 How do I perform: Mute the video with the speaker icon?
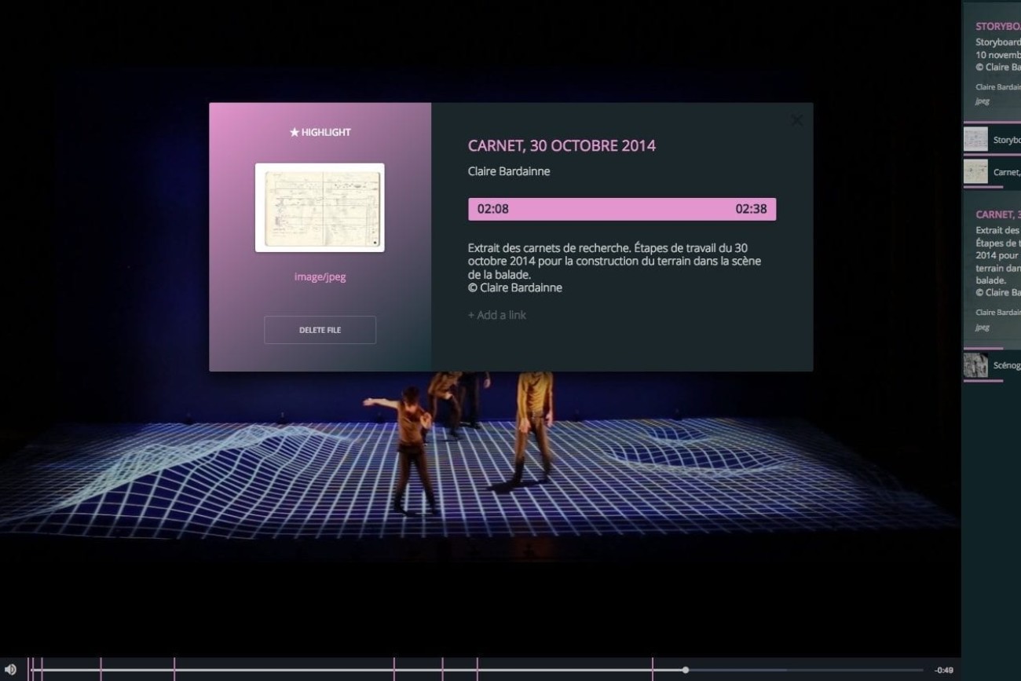pos(10,670)
